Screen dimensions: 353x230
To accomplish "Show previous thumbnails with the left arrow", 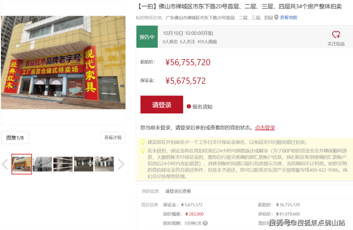I will [x=5, y=164].
